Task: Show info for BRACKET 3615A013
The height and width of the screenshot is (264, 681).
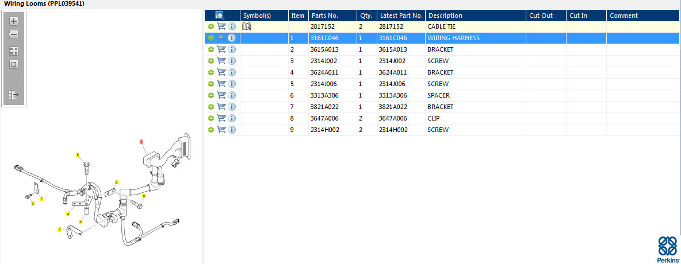Action: (232, 49)
